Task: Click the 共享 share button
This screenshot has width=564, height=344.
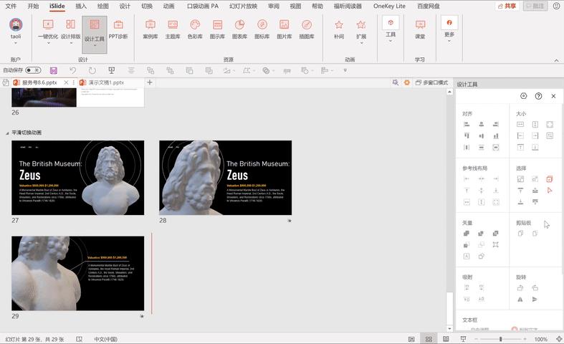Action: [507, 6]
